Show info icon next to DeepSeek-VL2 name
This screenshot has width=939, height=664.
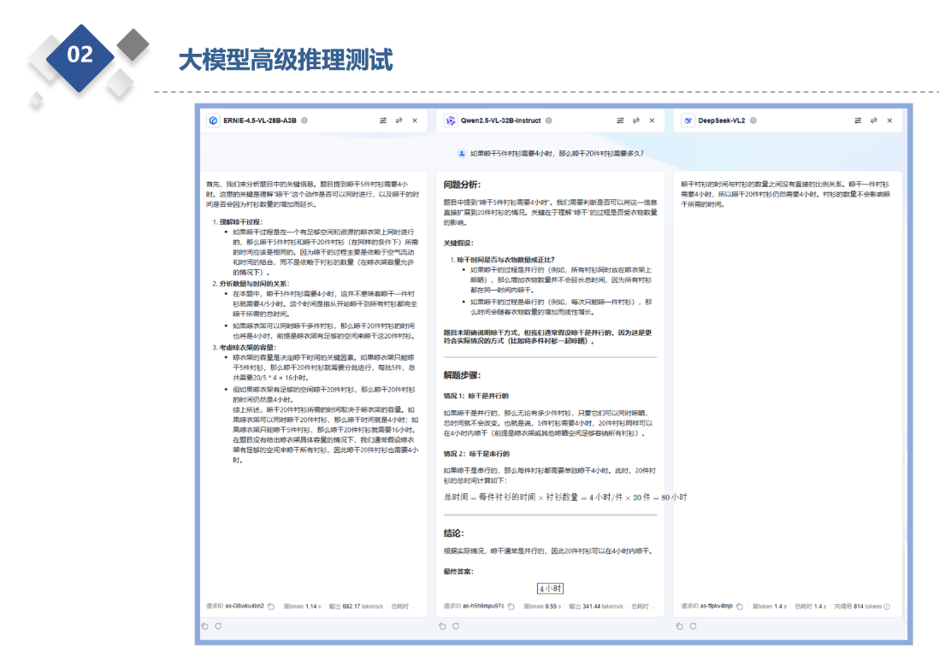coord(753,121)
